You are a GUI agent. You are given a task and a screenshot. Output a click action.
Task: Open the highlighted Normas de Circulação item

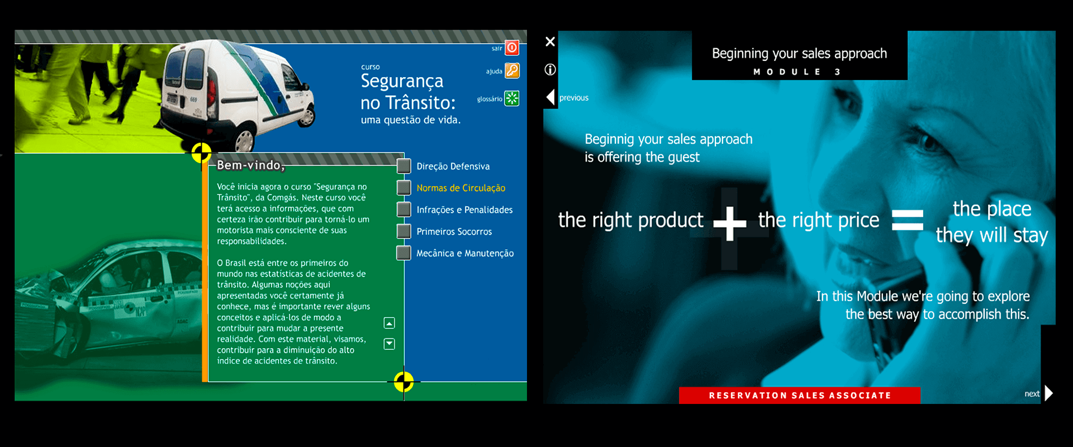tap(460, 188)
